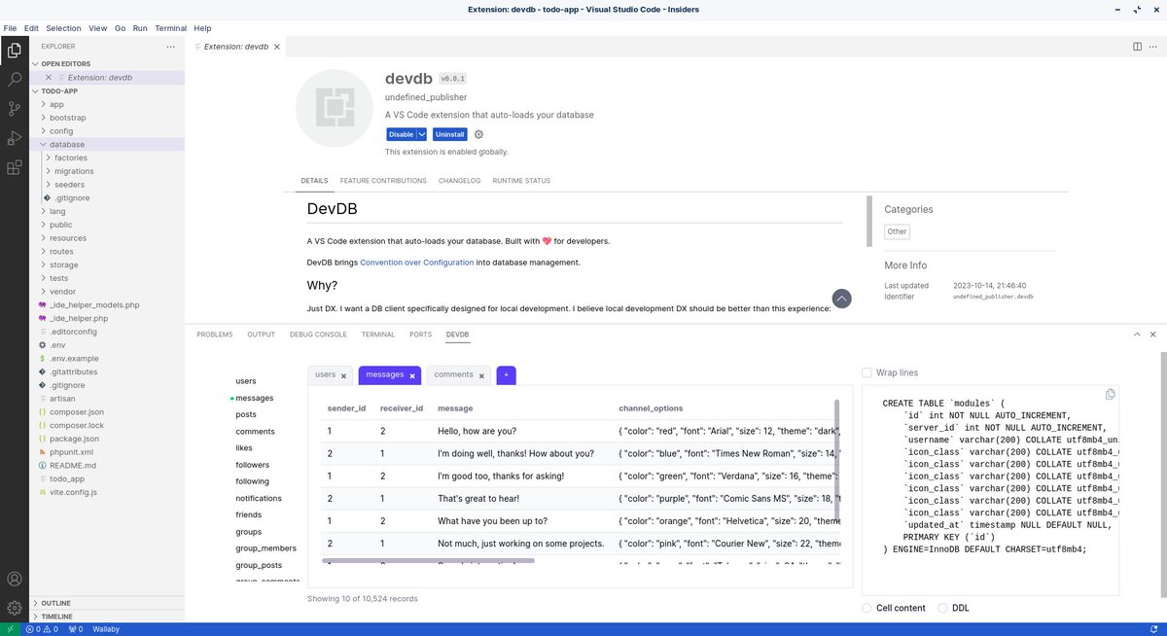The image size is (1167, 636).
Task: Open the Extensions view in activity bar
Action: point(14,167)
